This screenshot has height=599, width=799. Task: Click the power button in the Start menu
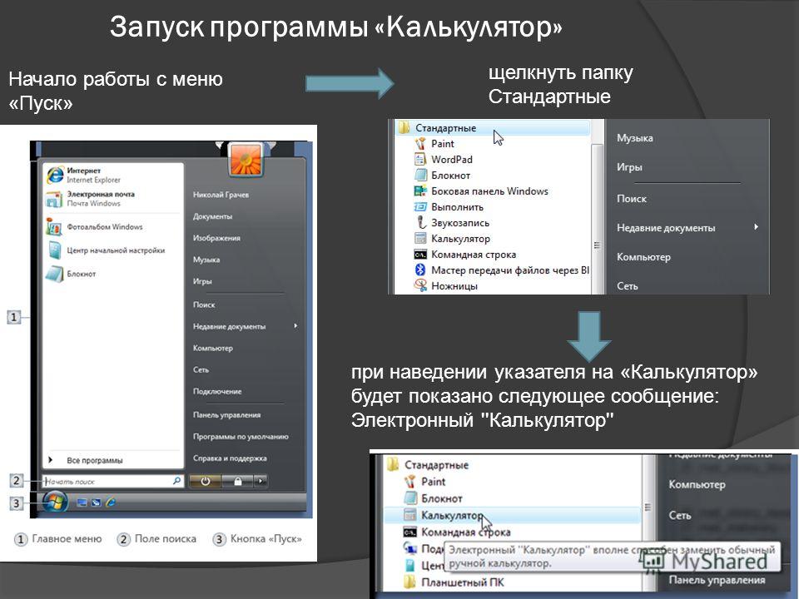click(206, 481)
